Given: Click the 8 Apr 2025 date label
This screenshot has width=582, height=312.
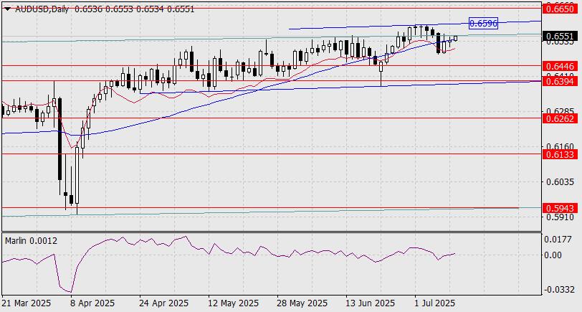Looking at the screenshot, I should click(x=92, y=303).
